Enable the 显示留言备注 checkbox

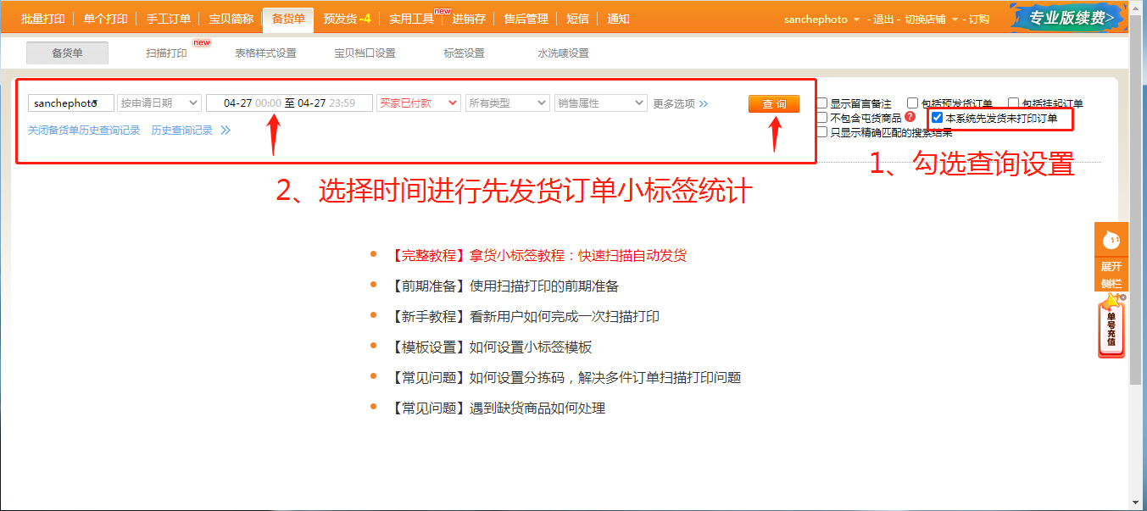click(821, 103)
